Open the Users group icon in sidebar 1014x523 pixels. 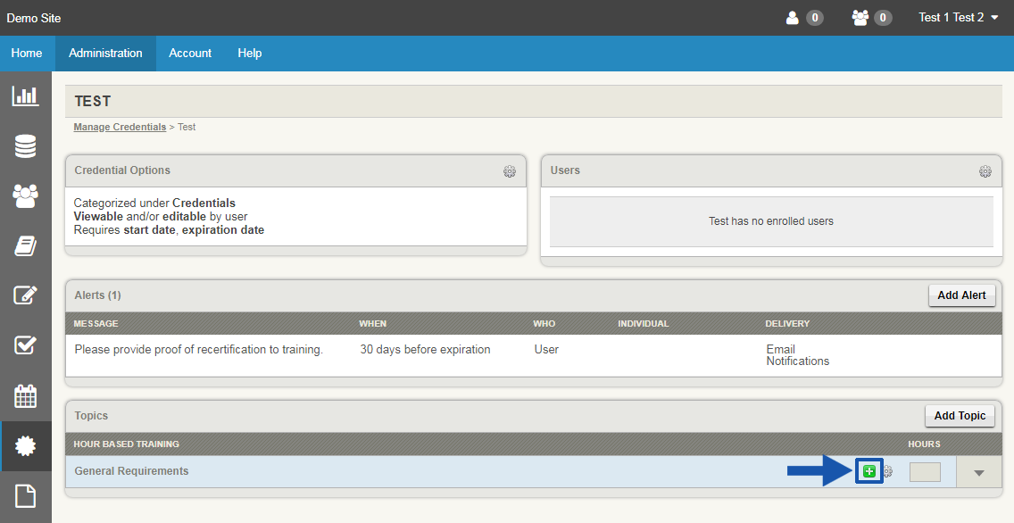click(27, 196)
